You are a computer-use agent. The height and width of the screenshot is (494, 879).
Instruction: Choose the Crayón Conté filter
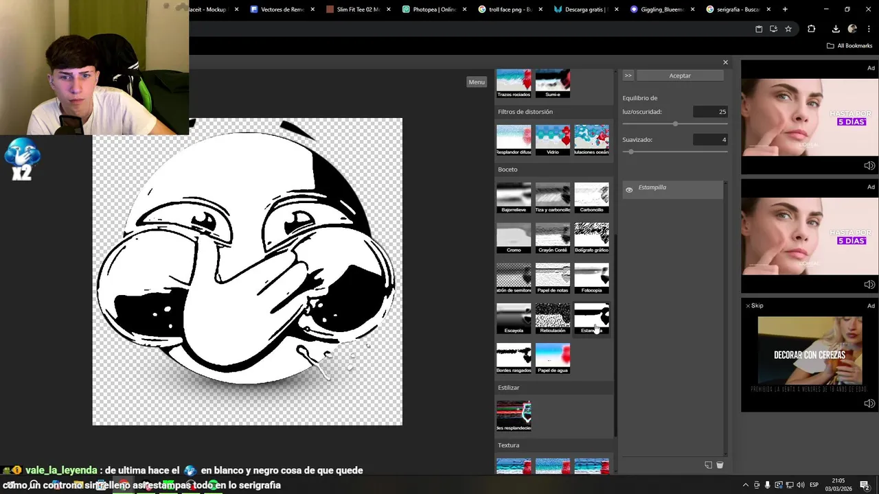[x=553, y=238]
